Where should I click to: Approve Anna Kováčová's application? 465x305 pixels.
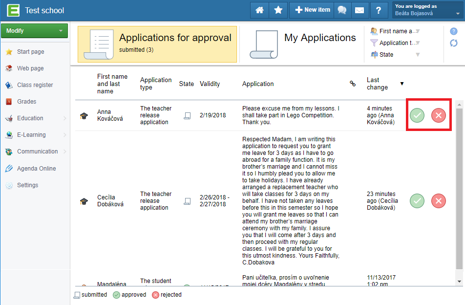[x=417, y=115]
